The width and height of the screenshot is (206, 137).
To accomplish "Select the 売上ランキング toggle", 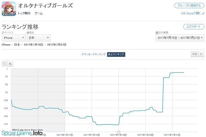I will point(116,54).
